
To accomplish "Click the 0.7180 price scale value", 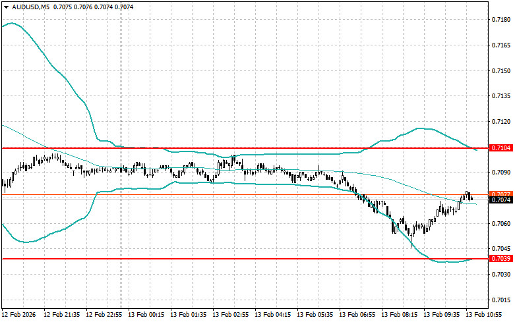I will click(501, 20).
